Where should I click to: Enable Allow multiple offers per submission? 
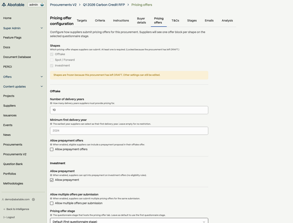pos(52,203)
